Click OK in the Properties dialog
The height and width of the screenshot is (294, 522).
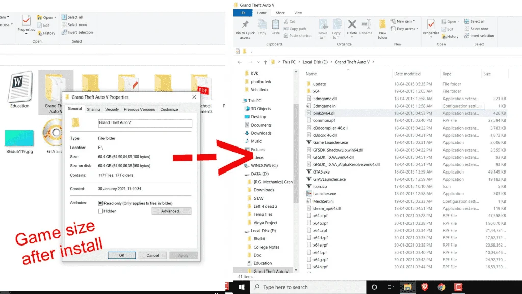tap(121, 255)
